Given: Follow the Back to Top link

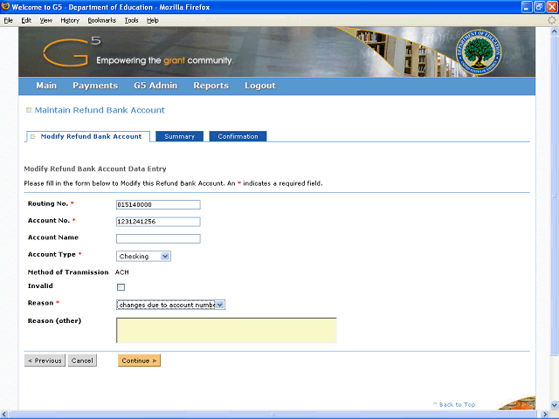Looking at the screenshot, I should pyautogui.click(x=454, y=404).
